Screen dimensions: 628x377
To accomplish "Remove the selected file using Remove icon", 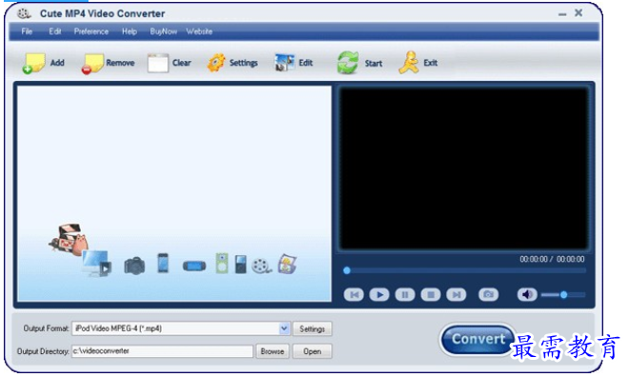I will click(x=92, y=63).
